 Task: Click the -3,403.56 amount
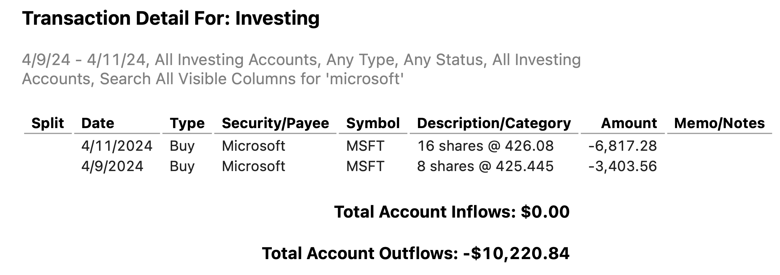point(622,166)
